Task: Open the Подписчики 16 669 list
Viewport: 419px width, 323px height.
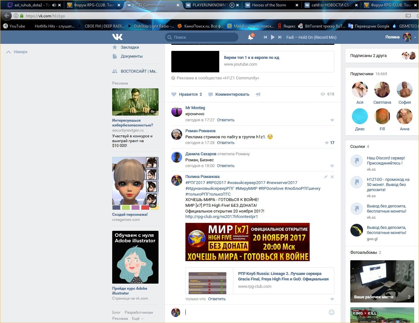Action: coord(369,74)
